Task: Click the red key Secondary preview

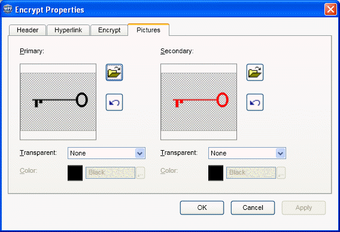Action: (x=199, y=102)
